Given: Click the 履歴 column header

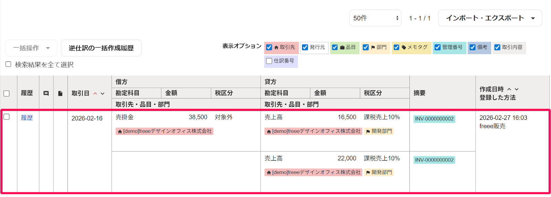Looking at the screenshot, I should (27, 93).
